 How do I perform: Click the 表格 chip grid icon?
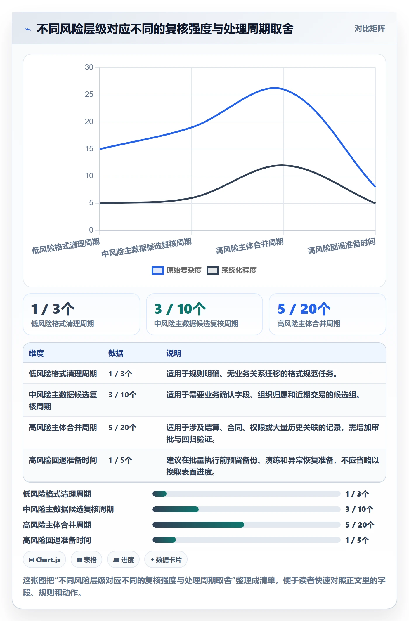tap(79, 560)
